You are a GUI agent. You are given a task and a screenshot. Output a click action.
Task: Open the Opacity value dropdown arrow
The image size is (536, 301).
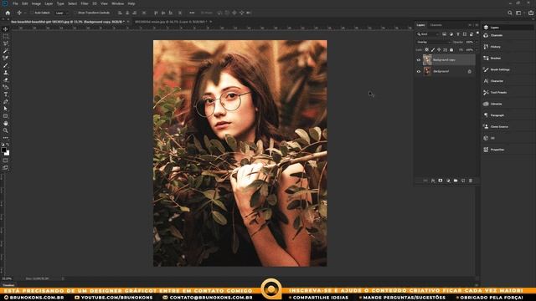point(477,42)
